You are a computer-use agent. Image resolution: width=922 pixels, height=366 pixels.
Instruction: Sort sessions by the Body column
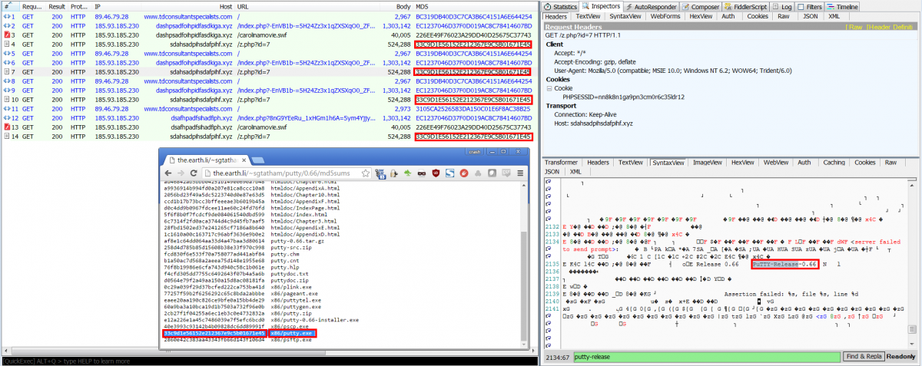pyautogui.click(x=403, y=5)
